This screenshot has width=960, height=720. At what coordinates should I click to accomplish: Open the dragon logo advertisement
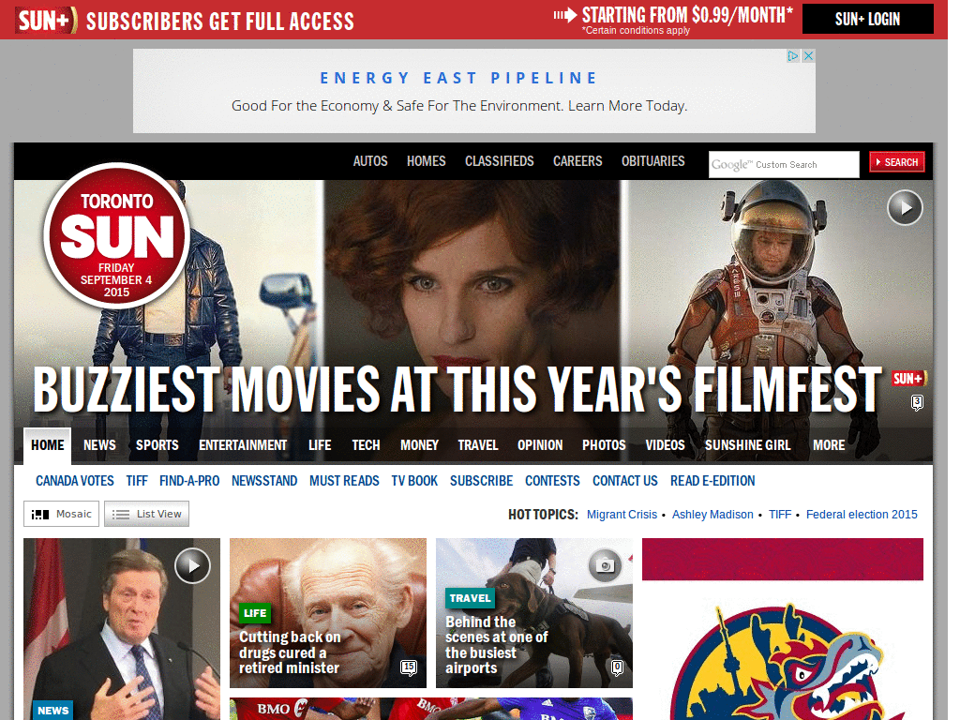pyautogui.click(x=783, y=629)
